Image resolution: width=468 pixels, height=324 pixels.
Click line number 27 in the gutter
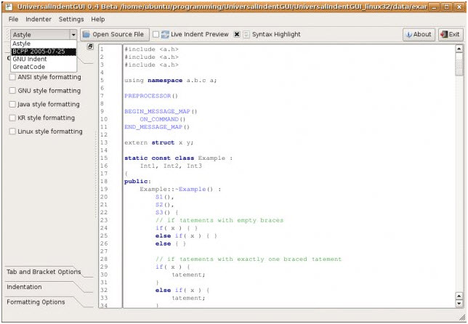click(104, 251)
